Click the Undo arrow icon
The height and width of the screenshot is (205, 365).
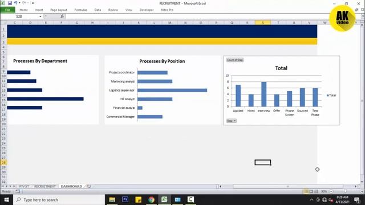(x=15, y=3)
